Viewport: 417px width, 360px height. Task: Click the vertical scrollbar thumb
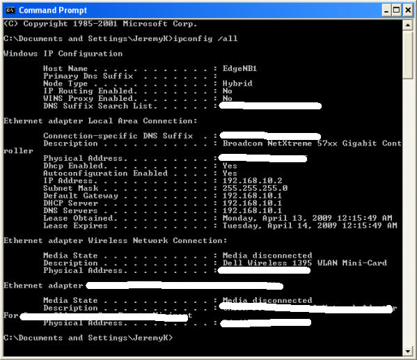click(x=407, y=54)
